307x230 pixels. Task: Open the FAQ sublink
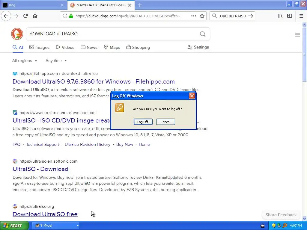point(16,144)
